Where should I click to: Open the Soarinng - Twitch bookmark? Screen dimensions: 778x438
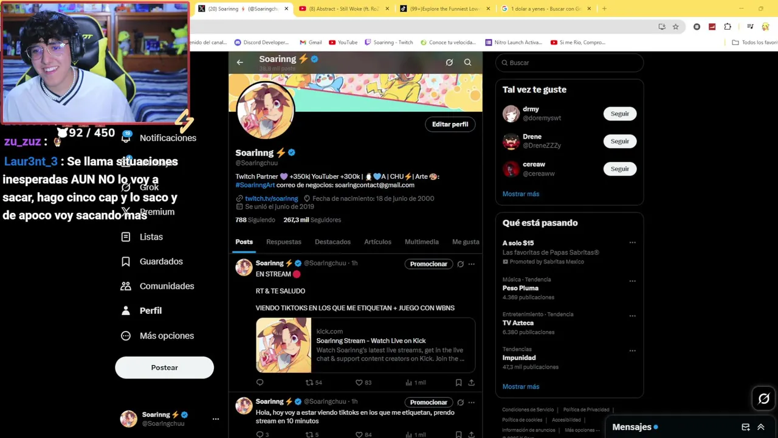coord(389,43)
